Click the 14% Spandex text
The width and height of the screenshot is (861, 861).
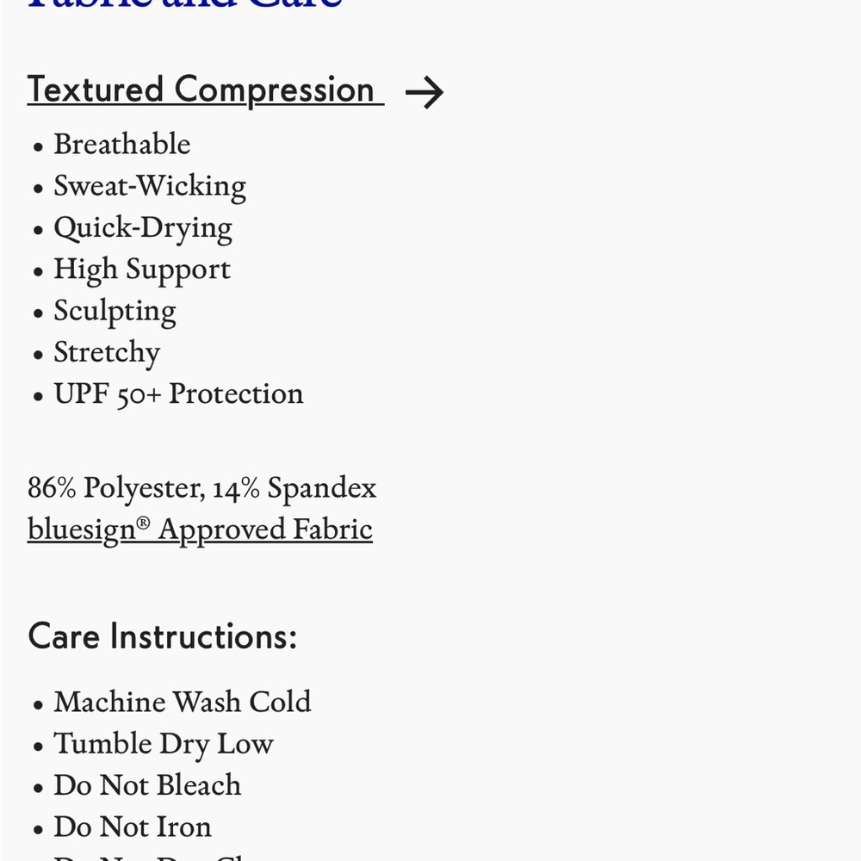click(294, 488)
